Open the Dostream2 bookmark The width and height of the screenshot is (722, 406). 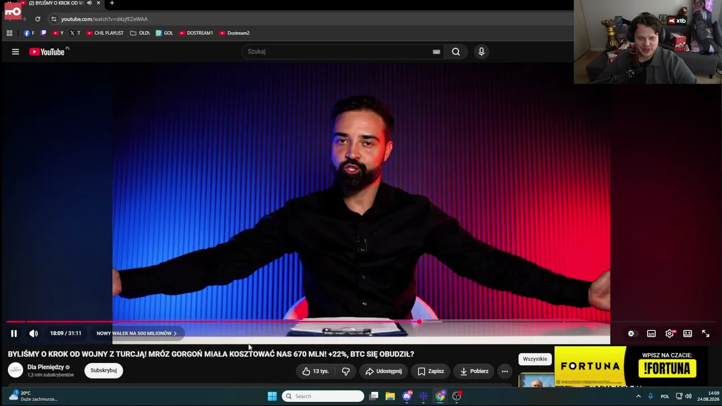234,33
